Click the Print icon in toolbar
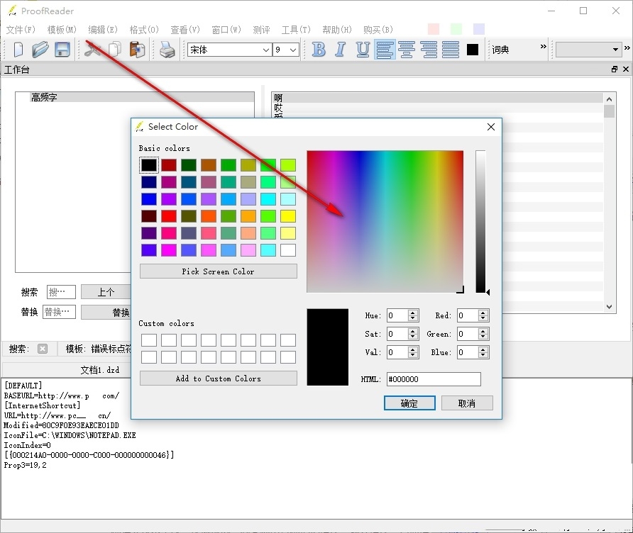 click(167, 50)
